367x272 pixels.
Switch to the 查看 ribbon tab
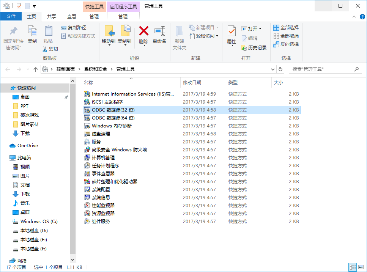71,16
